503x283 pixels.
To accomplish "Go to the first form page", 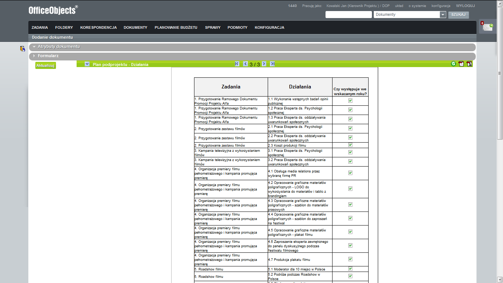I will pyautogui.click(x=237, y=64).
